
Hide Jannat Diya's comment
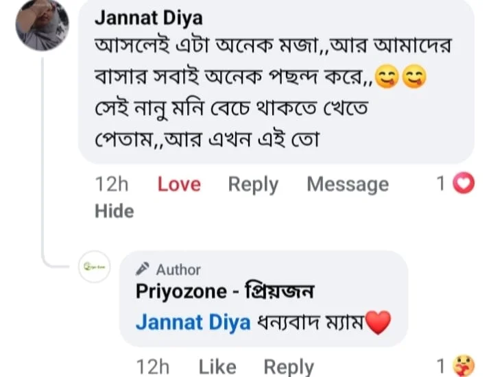(115, 211)
